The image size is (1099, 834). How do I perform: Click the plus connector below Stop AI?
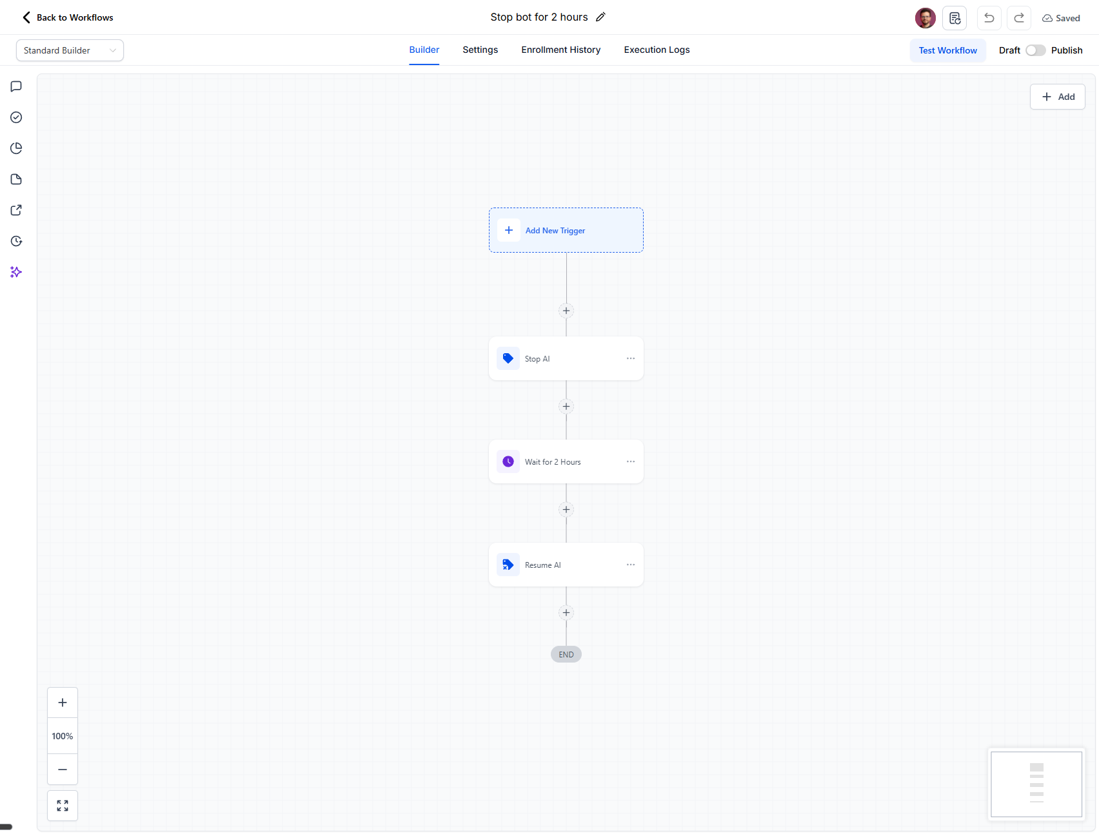coord(566,406)
